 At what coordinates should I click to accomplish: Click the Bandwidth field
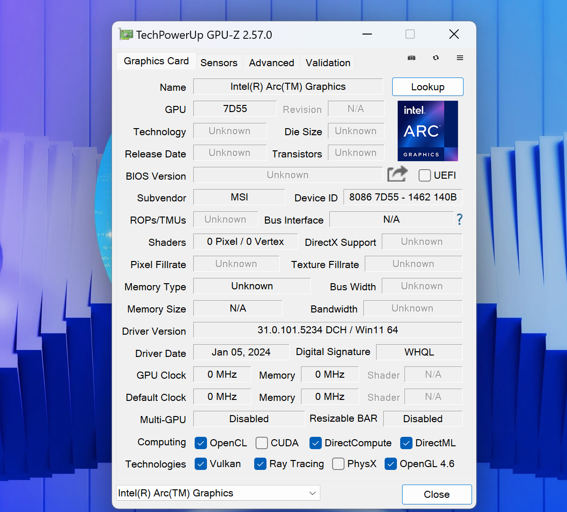412,308
